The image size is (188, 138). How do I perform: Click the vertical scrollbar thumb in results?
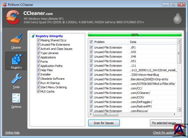point(179,54)
